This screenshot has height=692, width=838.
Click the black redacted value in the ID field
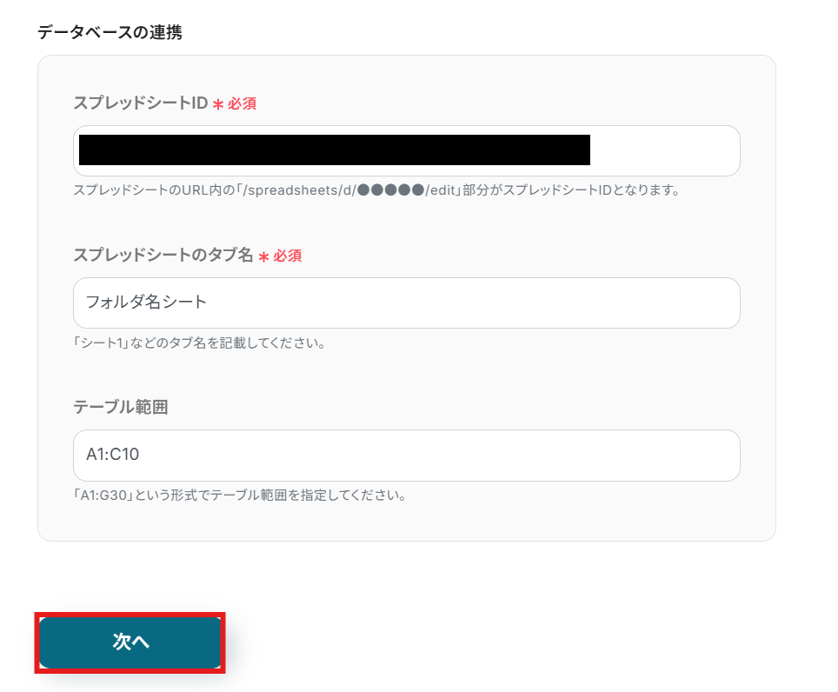(x=335, y=150)
